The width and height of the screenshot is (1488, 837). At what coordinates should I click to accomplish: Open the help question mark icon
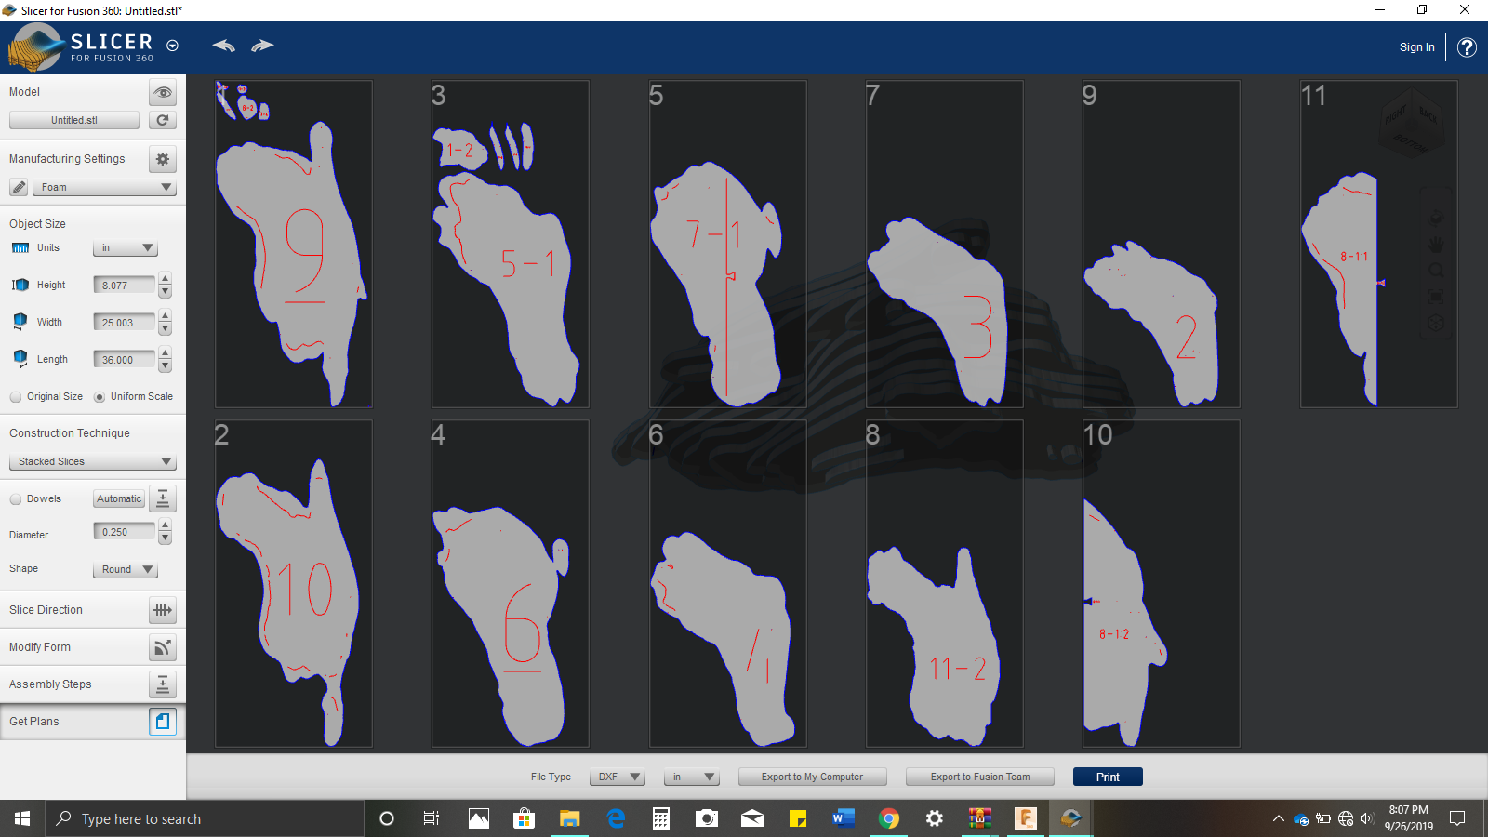coord(1467,47)
